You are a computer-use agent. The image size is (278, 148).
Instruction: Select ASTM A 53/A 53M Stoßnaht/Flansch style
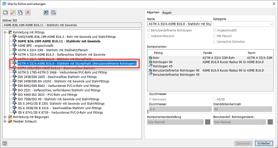click(53, 50)
